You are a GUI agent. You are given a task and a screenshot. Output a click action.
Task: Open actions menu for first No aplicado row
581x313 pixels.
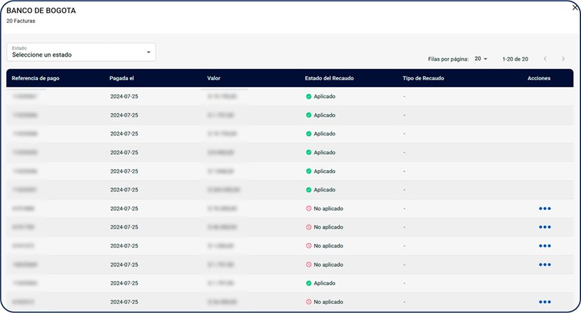[x=544, y=209]
